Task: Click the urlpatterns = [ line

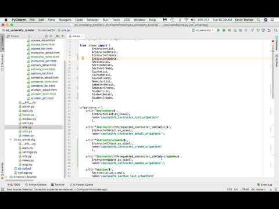Action: [x=91, y=107]
